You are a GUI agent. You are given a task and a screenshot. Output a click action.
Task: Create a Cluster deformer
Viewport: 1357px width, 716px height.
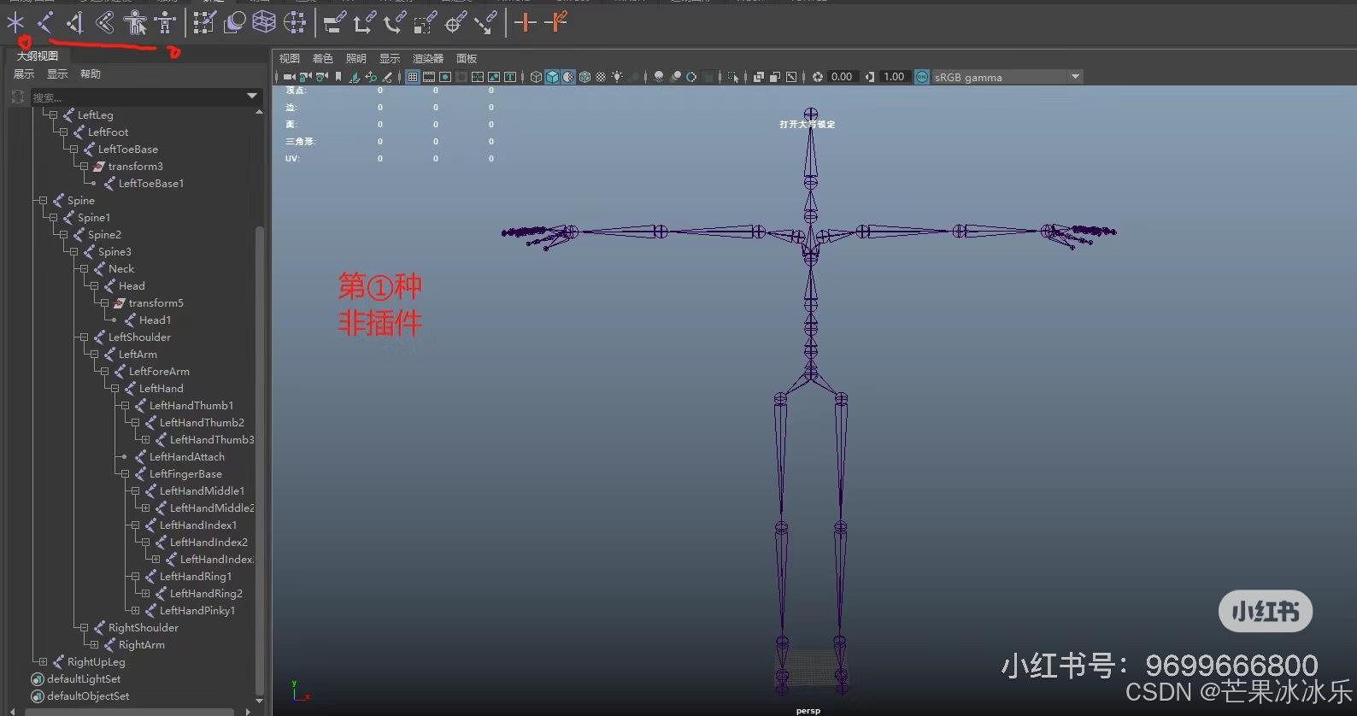pyautogui.click(x=295, y=23)
